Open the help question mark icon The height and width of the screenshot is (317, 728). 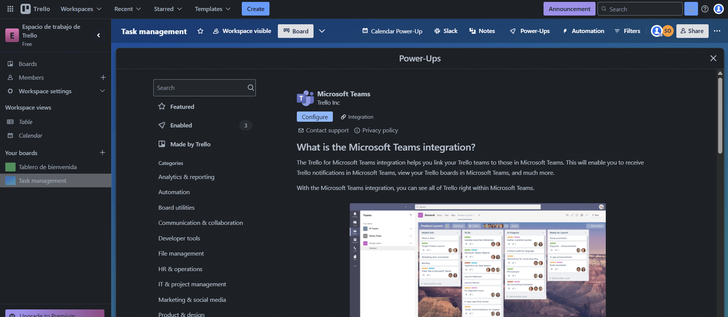coord(705,9)
